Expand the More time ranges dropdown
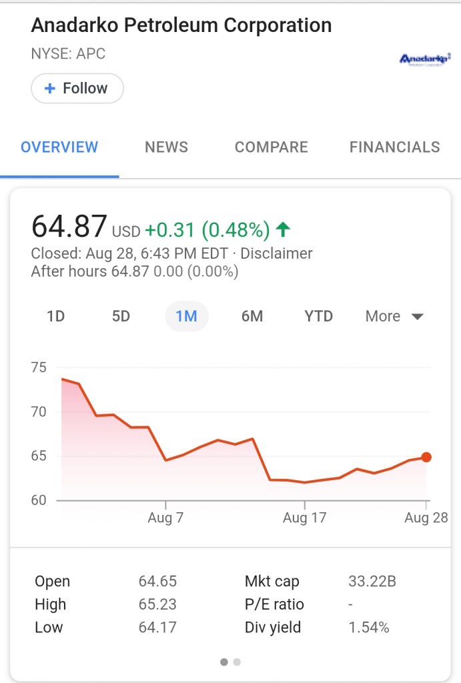The image size is (461, 683). tap(394, 316)
